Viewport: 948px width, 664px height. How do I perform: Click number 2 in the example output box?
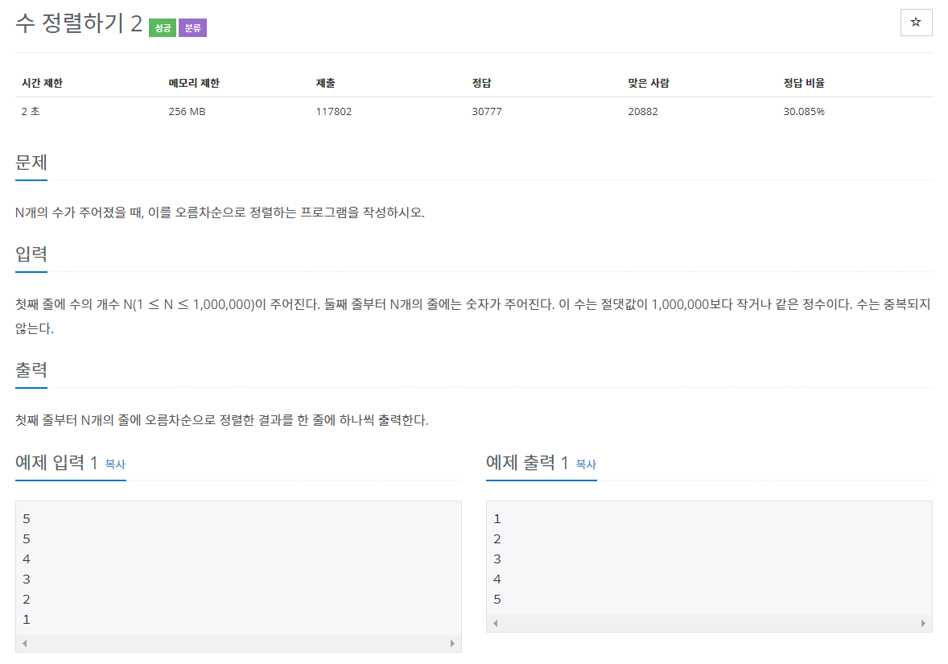coord(497,538)
